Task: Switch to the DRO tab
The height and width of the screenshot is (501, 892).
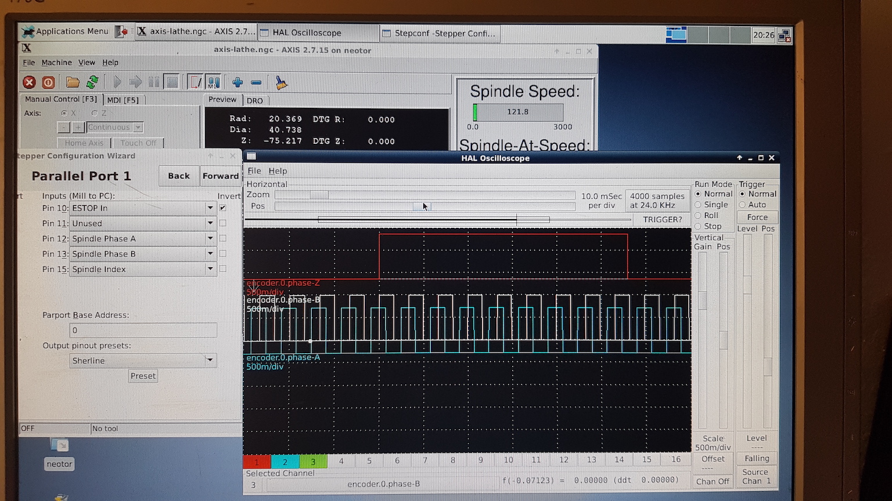Action: (254, 100)
